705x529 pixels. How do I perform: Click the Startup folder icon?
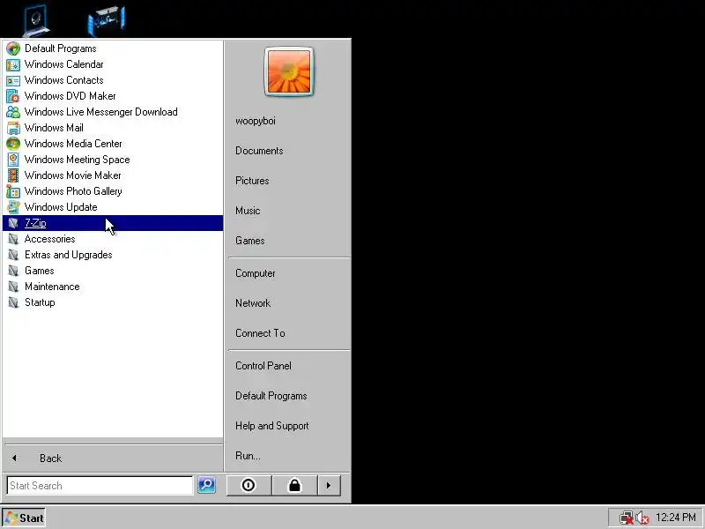point(13,302)
